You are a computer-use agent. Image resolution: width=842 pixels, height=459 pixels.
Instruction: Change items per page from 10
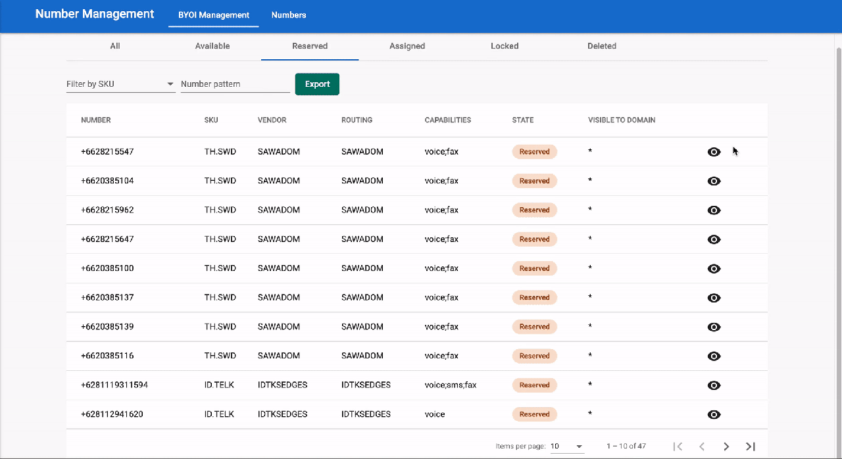(567, 447)
